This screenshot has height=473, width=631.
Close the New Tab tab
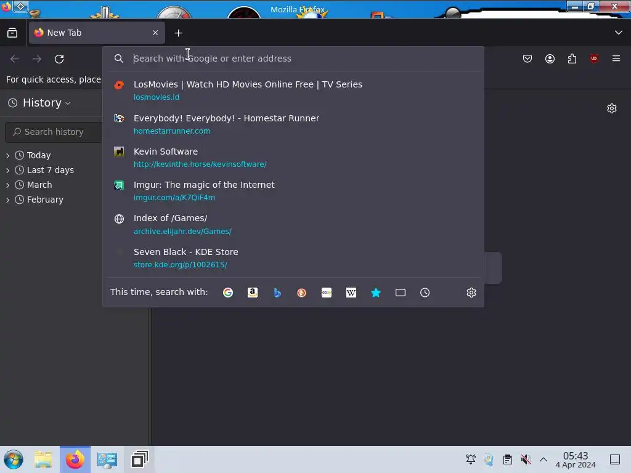[155, 33]
